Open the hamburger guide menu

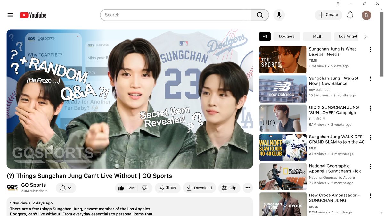(10, 15)
